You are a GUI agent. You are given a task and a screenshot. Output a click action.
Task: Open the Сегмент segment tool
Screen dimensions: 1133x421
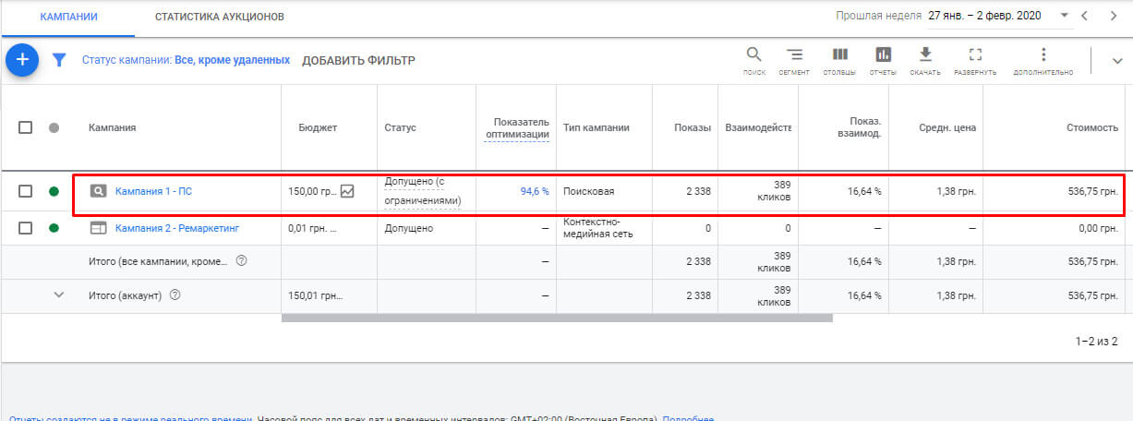[794, 61]
